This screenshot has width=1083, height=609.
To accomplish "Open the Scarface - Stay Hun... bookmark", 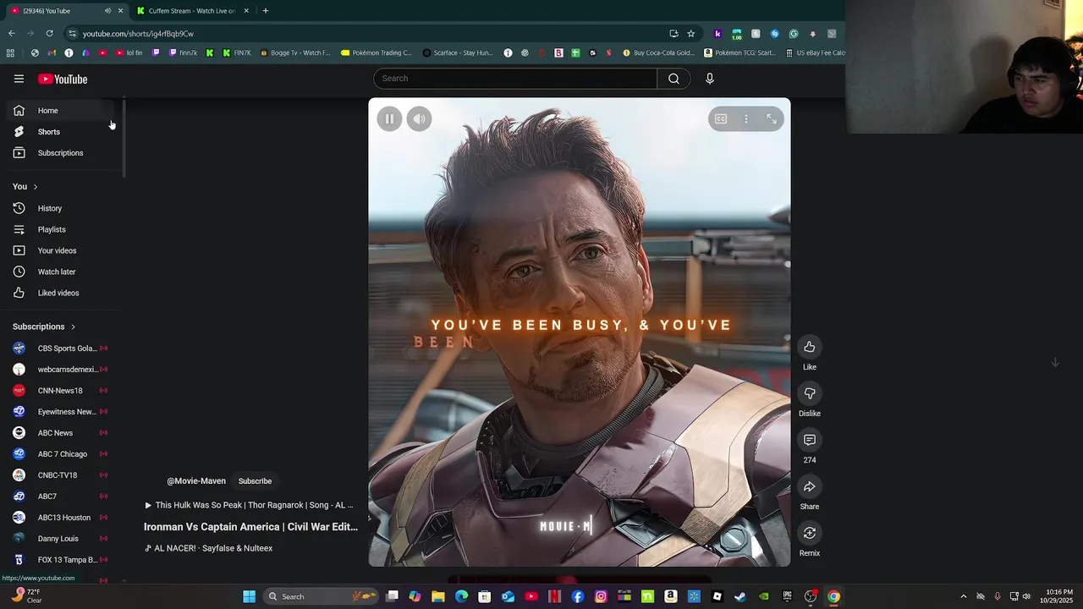I will tap(458, 52).
